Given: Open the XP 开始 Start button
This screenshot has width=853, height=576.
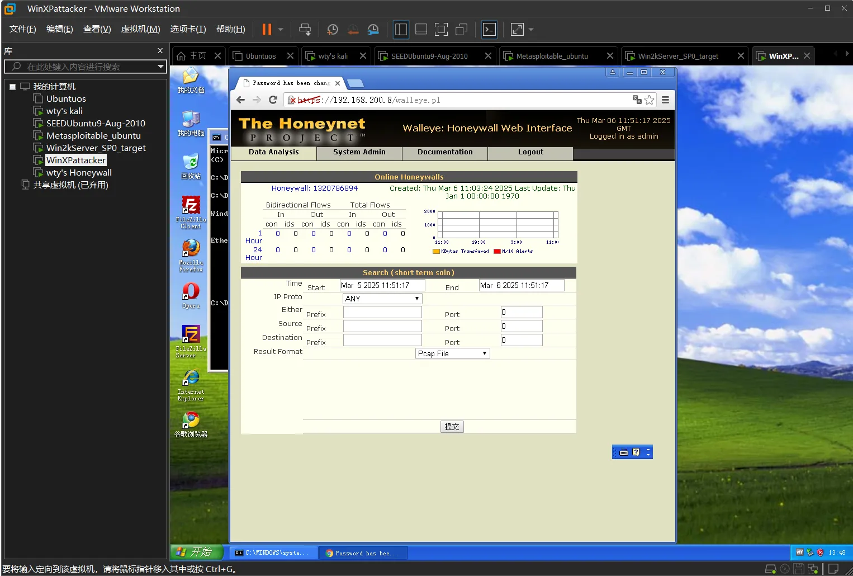Looking at the screenshot, I should coord(197,552).
